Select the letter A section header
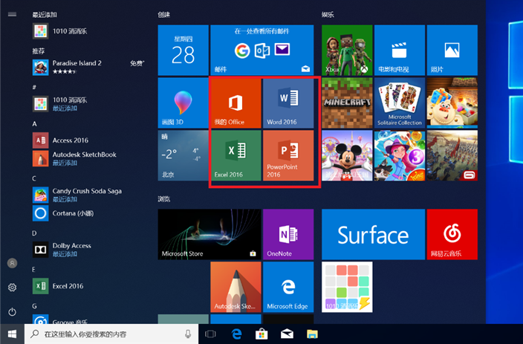Image resolution: width=523 pixels, height=344 pixels. tap(34, 124)
